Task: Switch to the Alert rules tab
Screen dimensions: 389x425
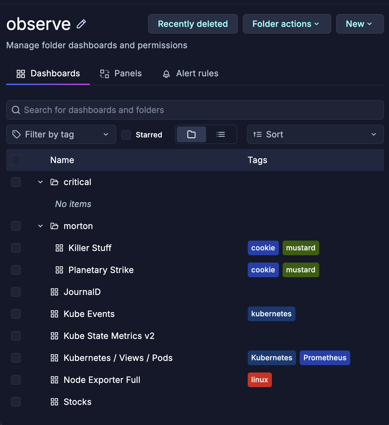Action: (191, 74)
